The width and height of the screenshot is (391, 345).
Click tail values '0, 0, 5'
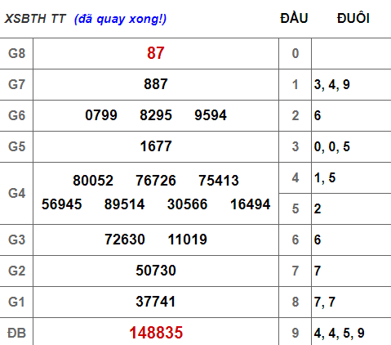tap(331, 147)
